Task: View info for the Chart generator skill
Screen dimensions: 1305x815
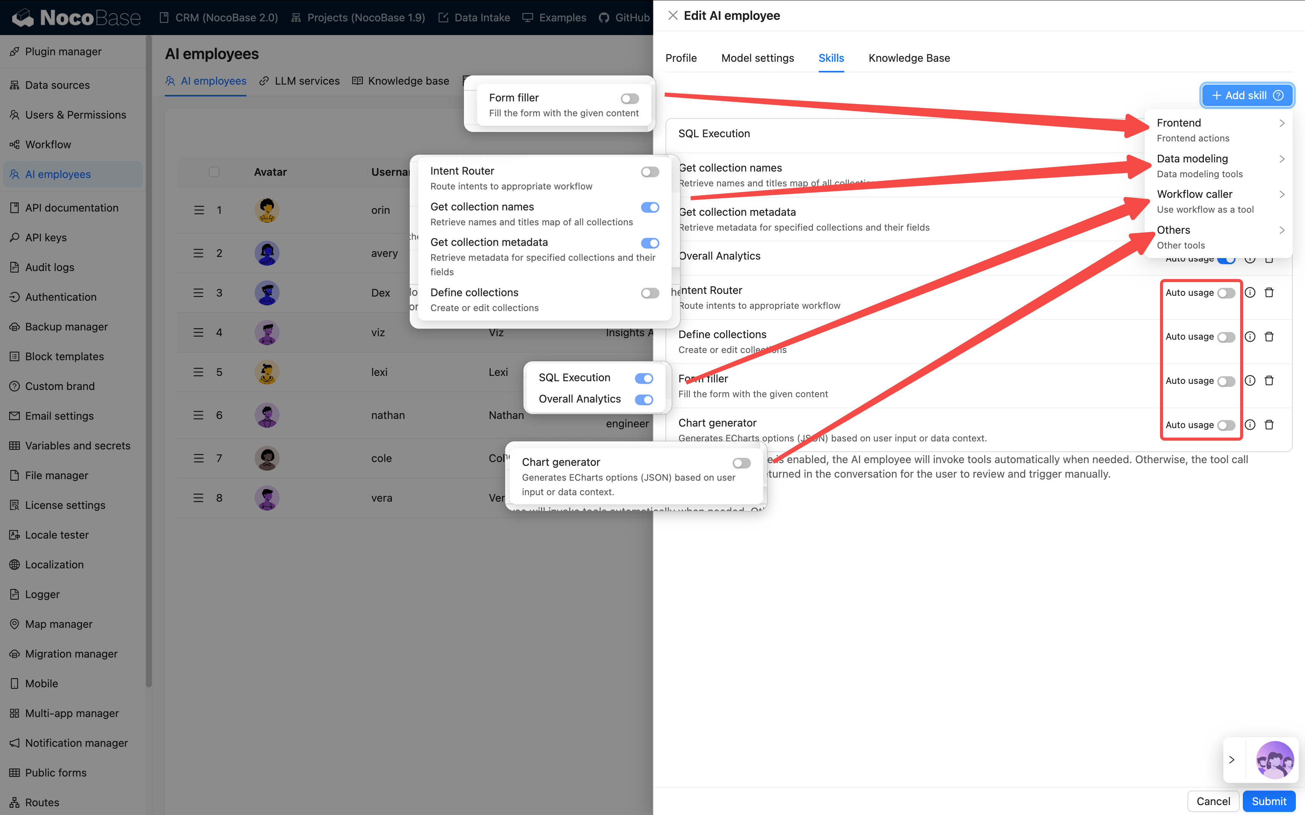Action: pyautogui.click(x=1250, y=424)
